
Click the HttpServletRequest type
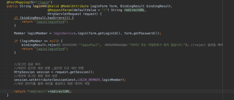64,14
